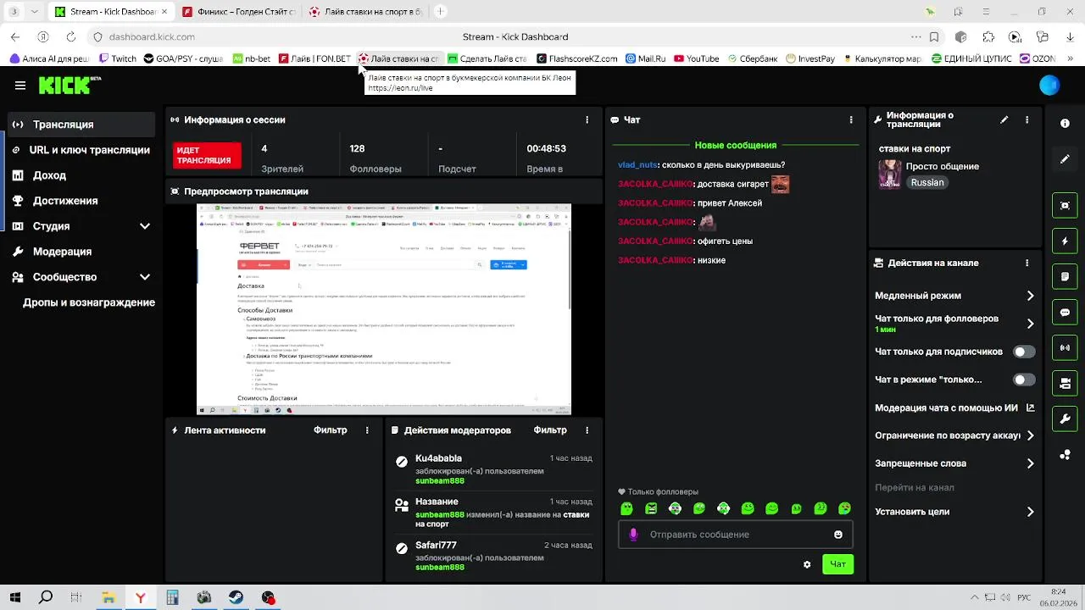
Task: Open the Steam taskbar icon
Action: pyautogui.click(x=236, y=597)
